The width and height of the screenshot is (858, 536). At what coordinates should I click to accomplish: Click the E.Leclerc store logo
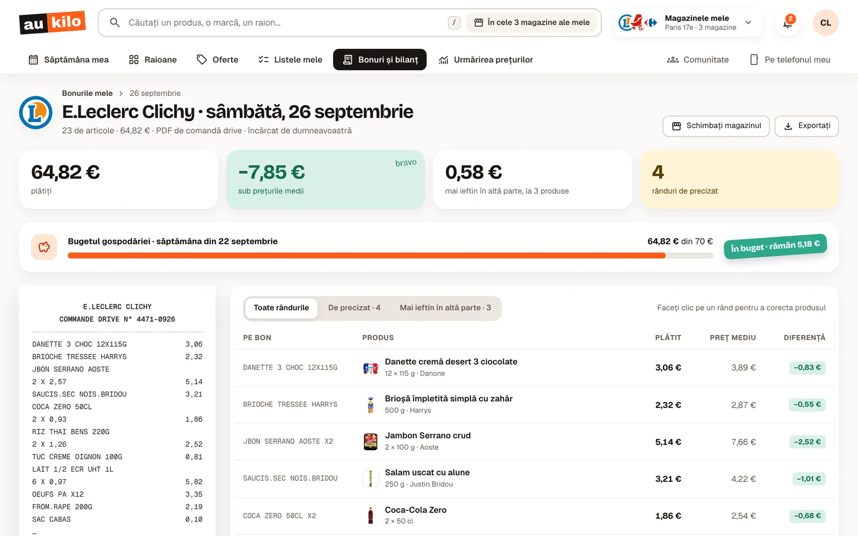[36, 113]
